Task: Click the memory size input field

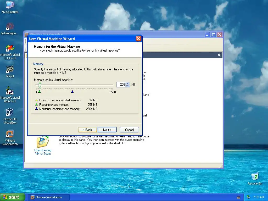Action: (121, 85)
